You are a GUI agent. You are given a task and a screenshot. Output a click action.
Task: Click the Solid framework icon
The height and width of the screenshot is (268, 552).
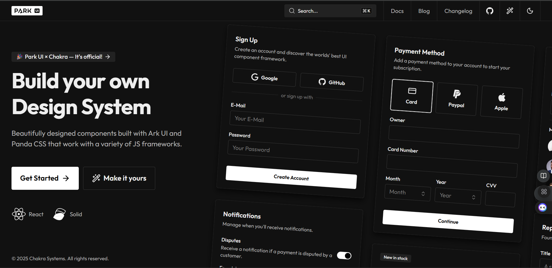pos(60,214)
